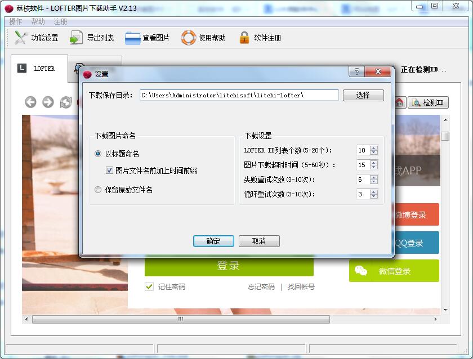Click the LOFTER ID列表个数 number field
473x359 pixels.
(x=363, y=150)
